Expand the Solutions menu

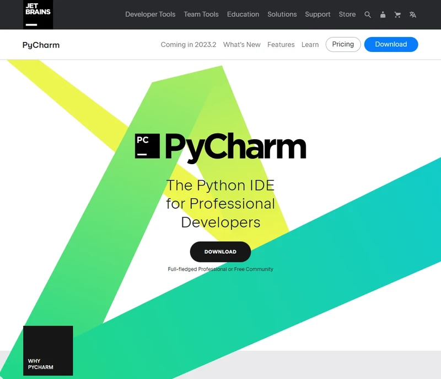(282, 14)
